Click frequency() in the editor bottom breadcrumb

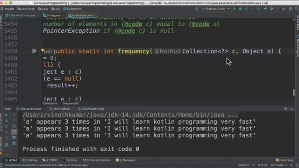[71, 103]
